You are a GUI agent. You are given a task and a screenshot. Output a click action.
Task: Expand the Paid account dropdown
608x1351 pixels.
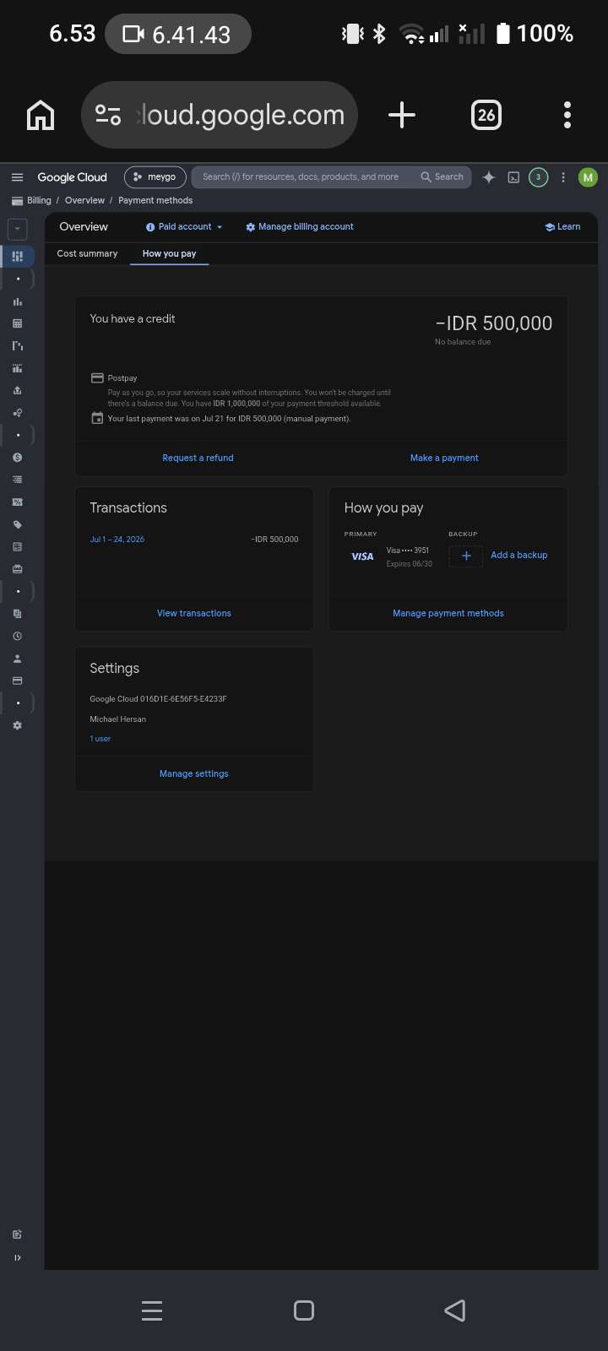tap(185, 227)
